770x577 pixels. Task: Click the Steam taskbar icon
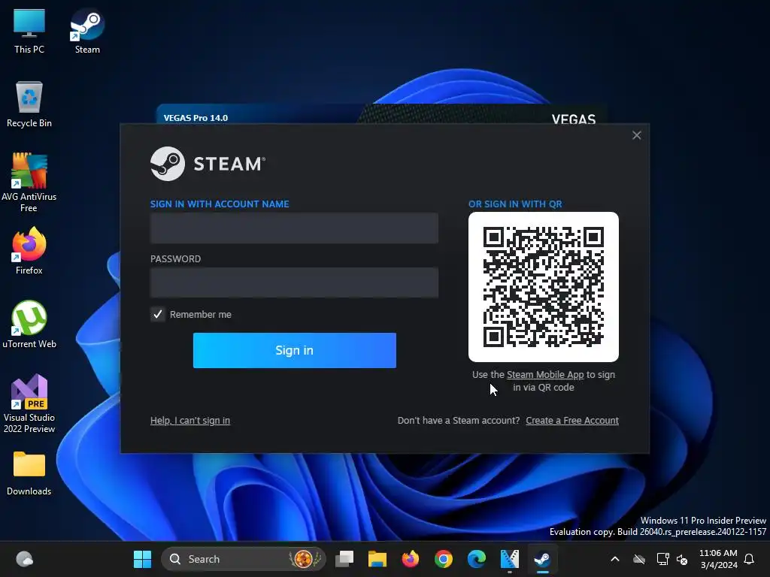tap(542, 559)
